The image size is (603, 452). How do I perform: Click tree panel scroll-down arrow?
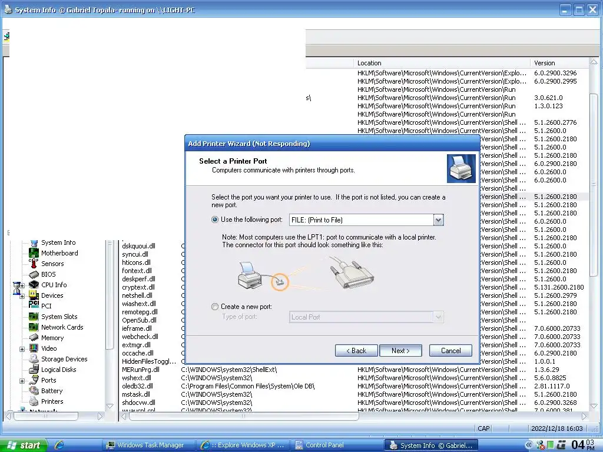click(110, 406)
